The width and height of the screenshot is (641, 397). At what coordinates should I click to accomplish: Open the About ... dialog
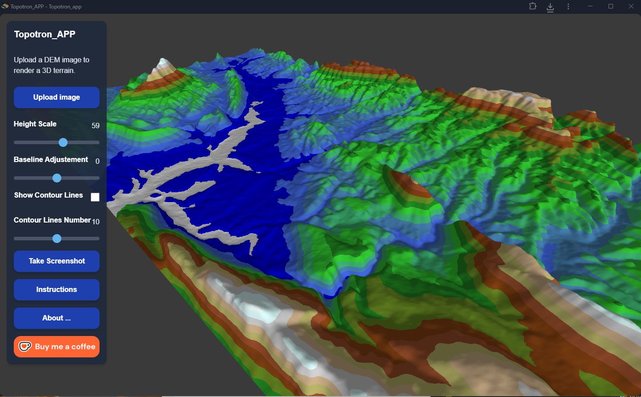(x=56, y=318)
